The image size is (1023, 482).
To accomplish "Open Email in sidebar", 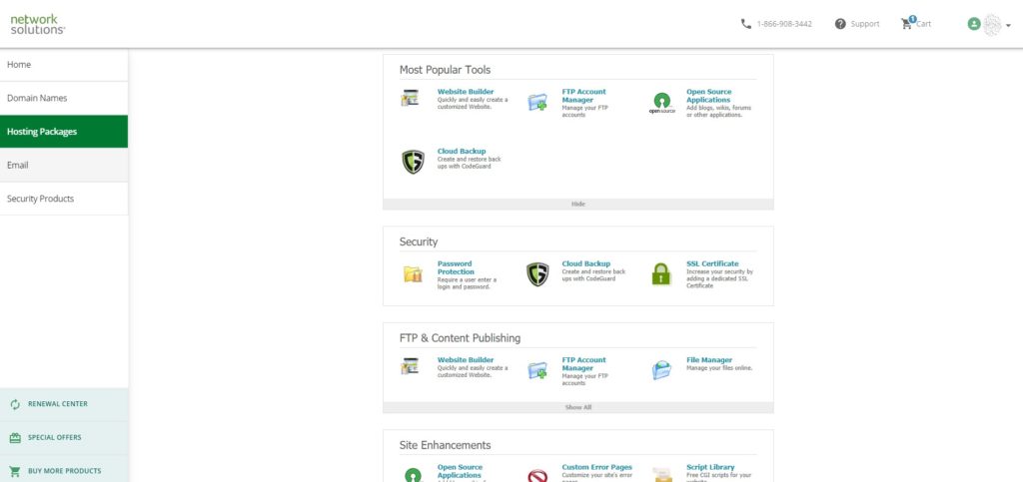I will pos(64,165).
